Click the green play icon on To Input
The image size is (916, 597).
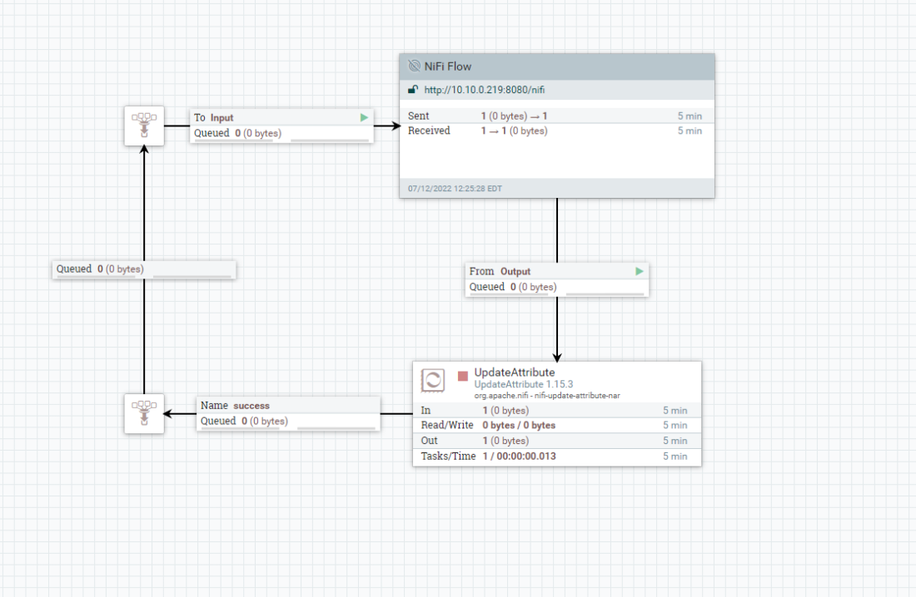tap(364, 118)
